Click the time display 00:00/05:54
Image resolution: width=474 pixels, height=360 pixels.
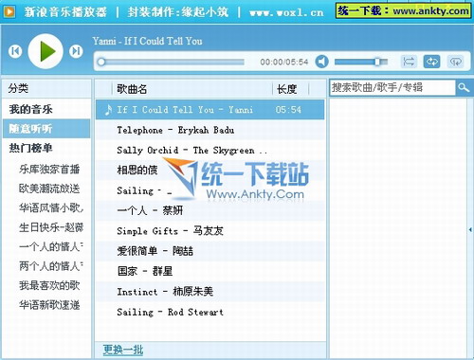[x=284, y=62]
